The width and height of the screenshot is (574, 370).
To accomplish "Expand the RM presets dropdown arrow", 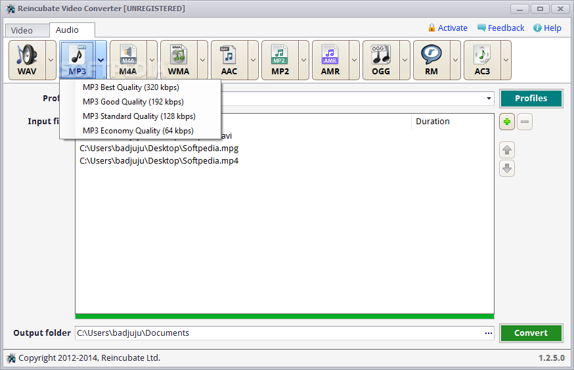I will tap(455, 60).
